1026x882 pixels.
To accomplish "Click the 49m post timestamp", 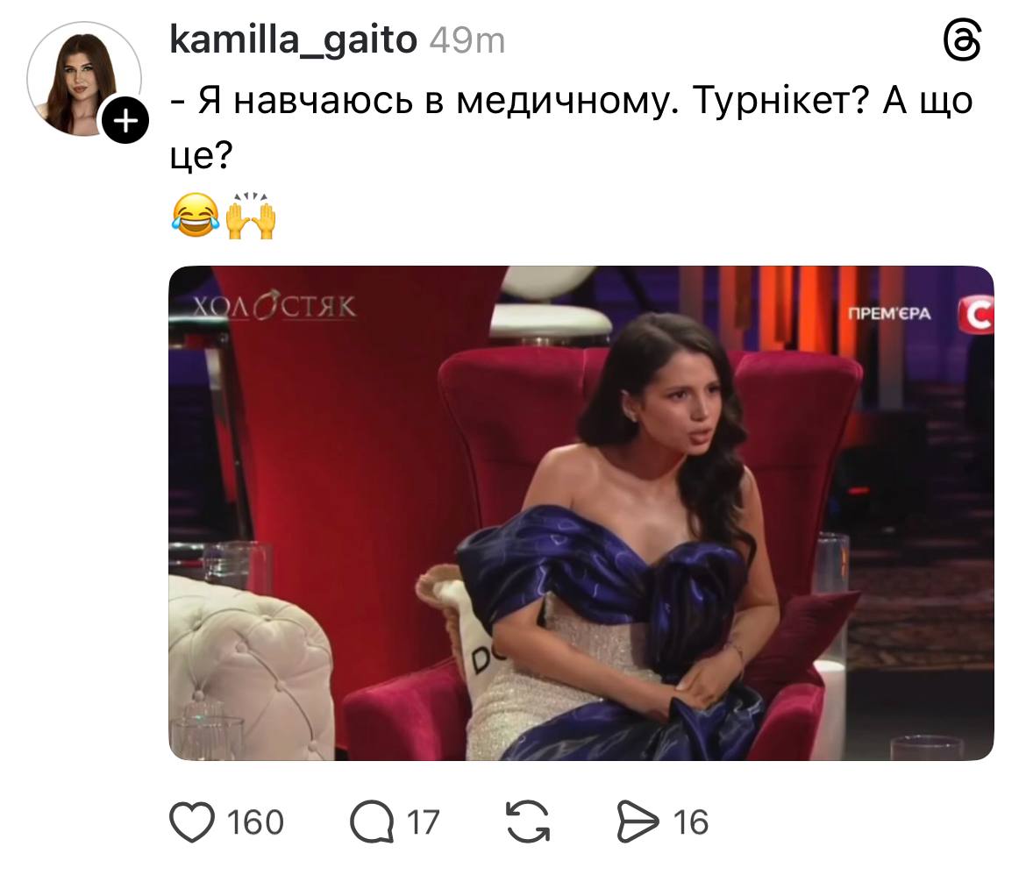I will (467, 40).
